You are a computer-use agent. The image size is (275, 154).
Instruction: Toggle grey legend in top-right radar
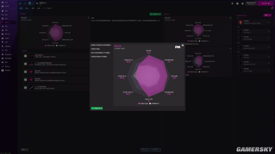point(203,41)
